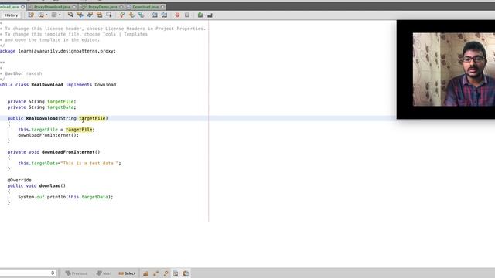The height and width of the screenshot is (278, 495).
Task: Click the navigate forward icon in editor toolbar
Action: click(54, 15)
